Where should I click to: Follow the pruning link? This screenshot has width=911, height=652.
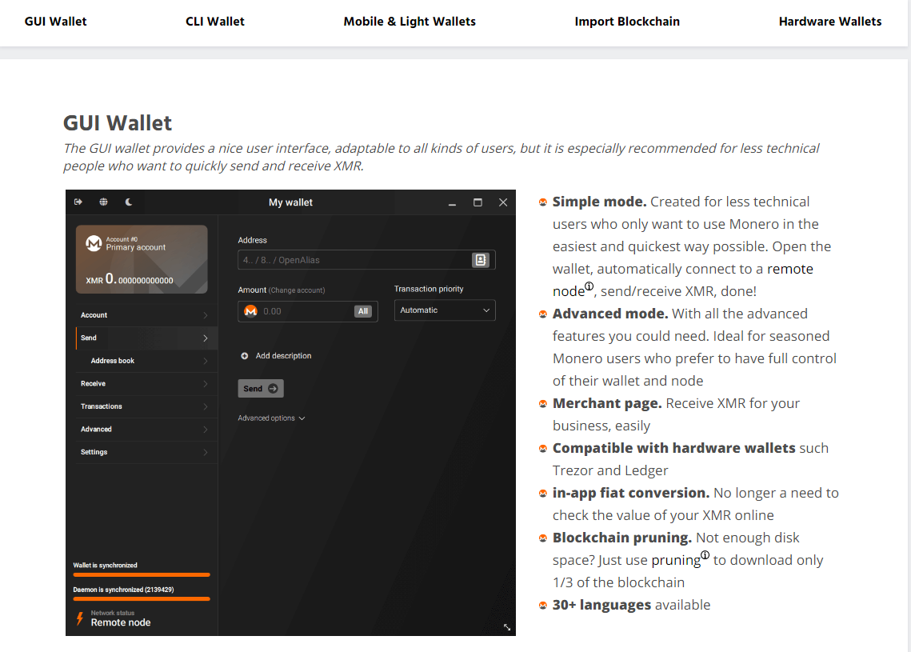676,560
